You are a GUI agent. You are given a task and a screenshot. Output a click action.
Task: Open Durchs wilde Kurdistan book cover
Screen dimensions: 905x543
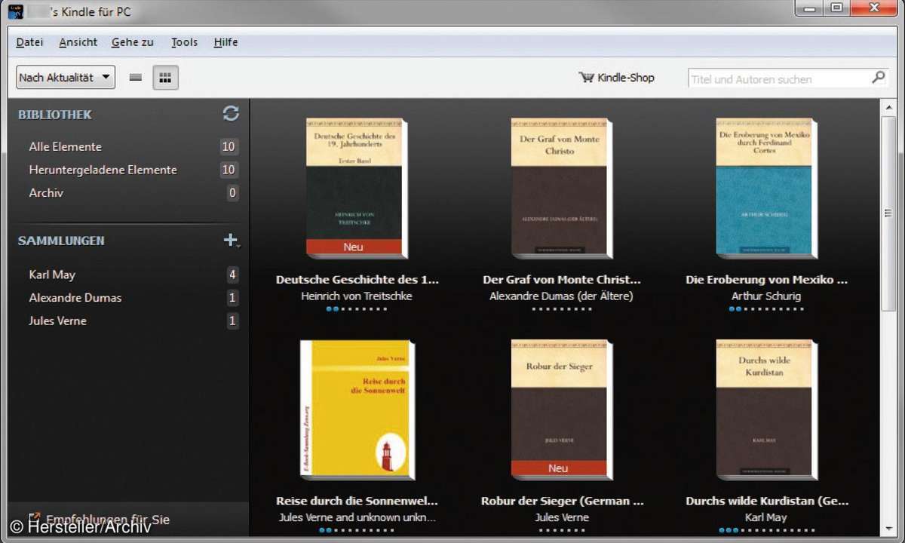click(x=766, y=409)
